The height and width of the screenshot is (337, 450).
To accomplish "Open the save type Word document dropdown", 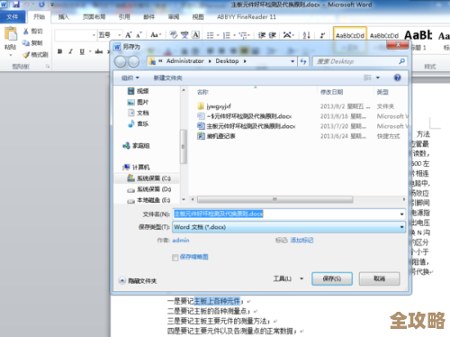I will pos(289,227).
